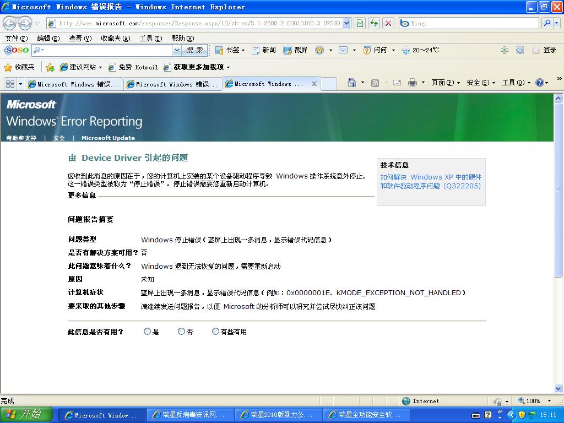Select the 有些有用 radio button
The image size is (564, 423).
pos(215,331)
